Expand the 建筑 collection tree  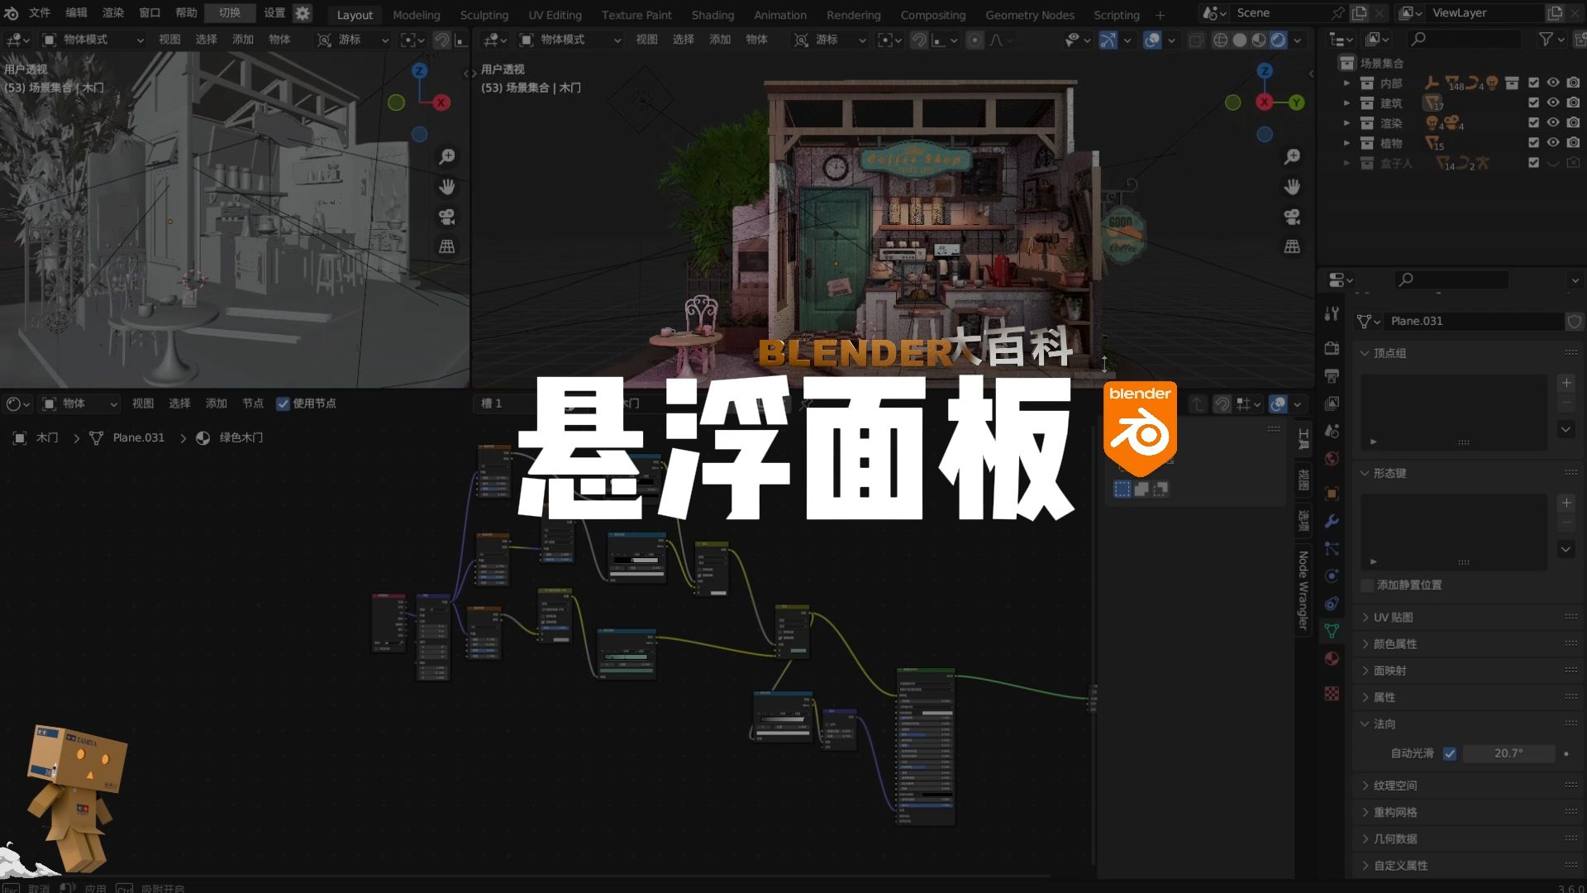pyautogui.click(x=1346, y=103)
